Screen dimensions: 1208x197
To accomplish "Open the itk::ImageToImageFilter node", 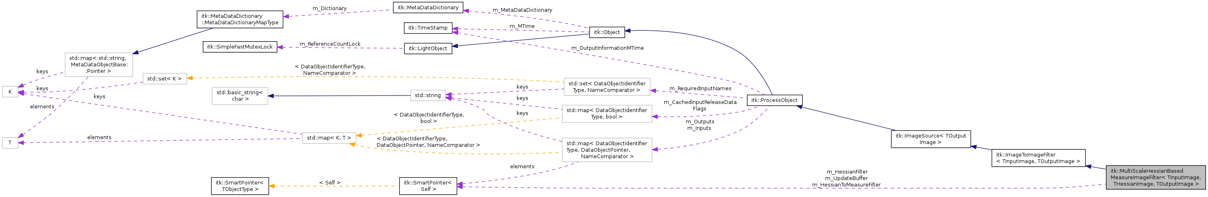I will pos(1038,158).
